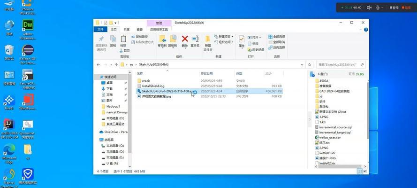417x188 pixels.
Task: Click the Properties icon in the quick access toolbar
Action: (106, 23)
